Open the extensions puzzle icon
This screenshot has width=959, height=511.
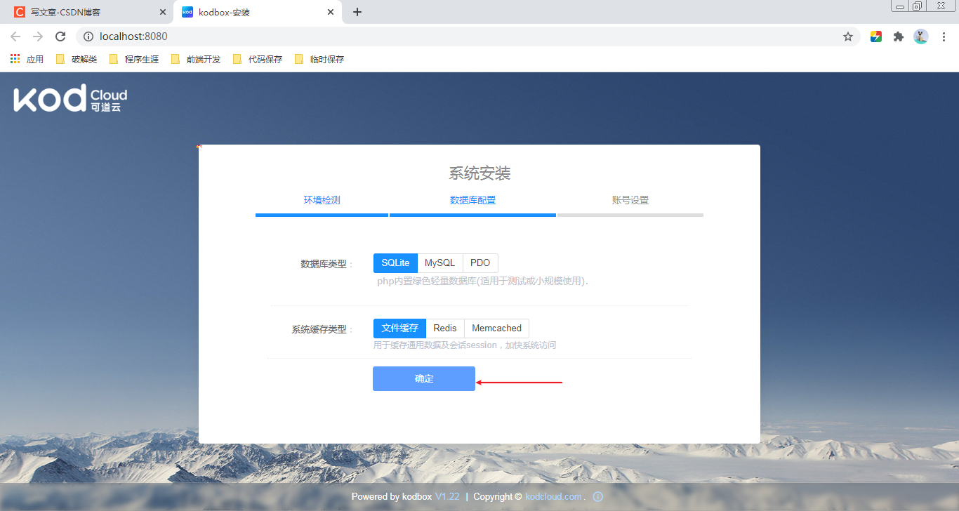(899, 36)
